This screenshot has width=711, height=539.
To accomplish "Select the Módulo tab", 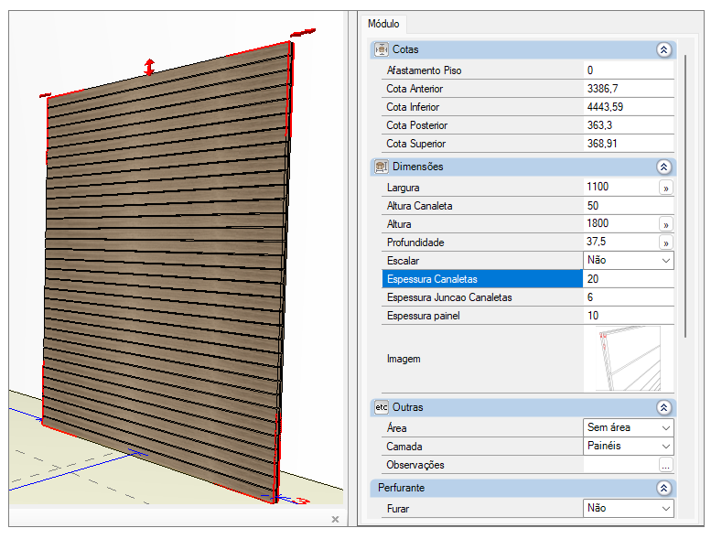I will tap(382, 24).
